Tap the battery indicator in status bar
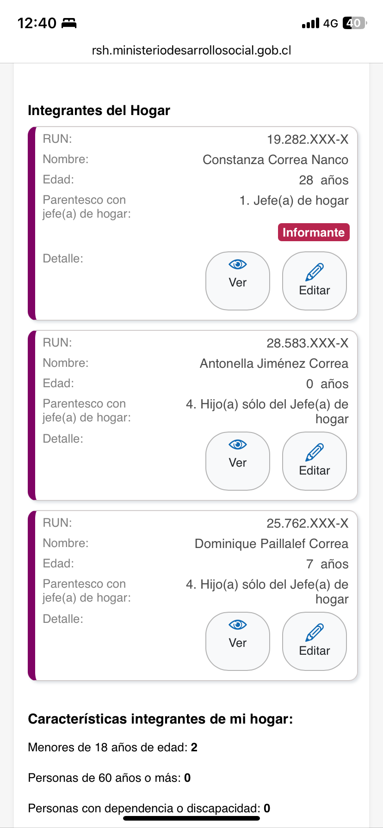Screen dimensions: 383x828 [x=354, y=23]
